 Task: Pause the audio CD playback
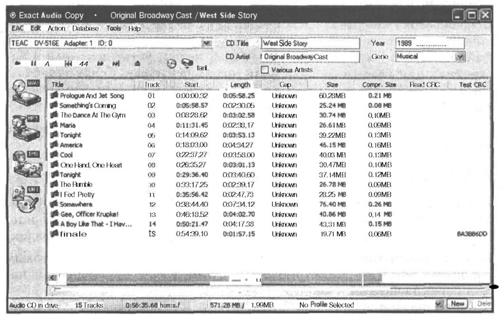(x=33, y=63)
